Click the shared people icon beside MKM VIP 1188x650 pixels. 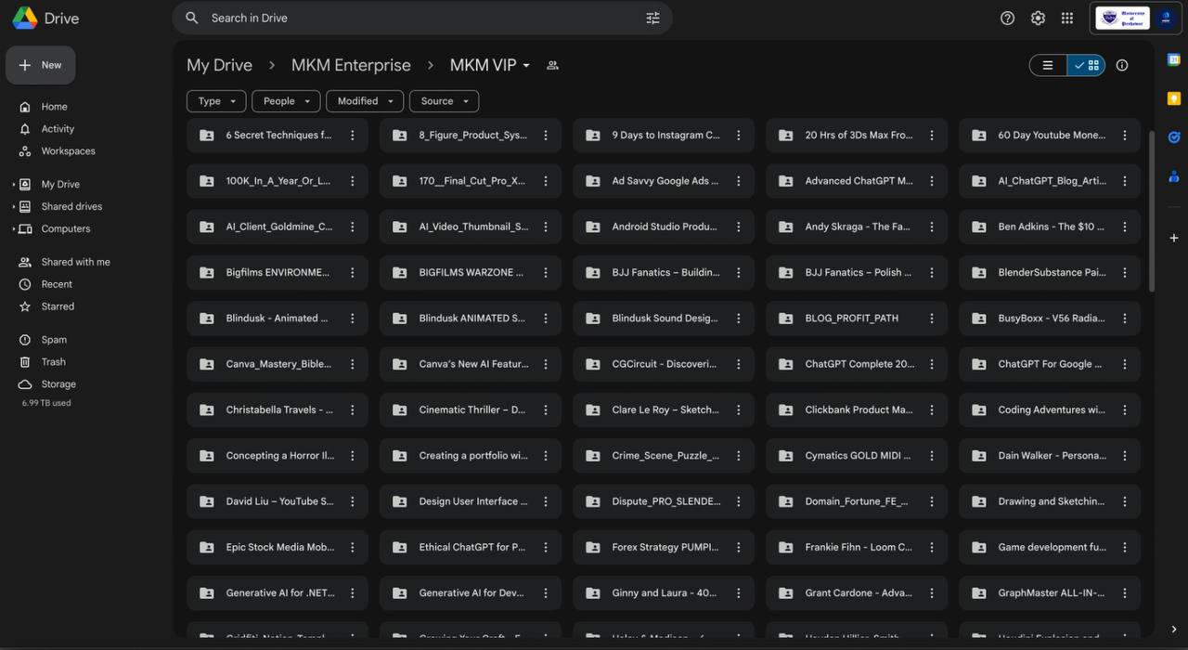click(x=552, y=65)
